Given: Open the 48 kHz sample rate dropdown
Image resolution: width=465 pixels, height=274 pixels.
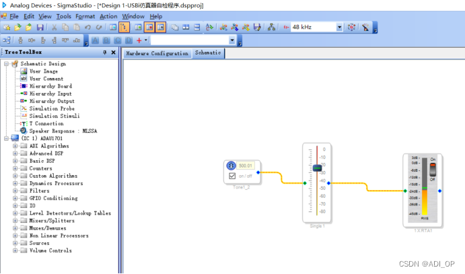Looking at the screenshot, I should pos(339,28).
